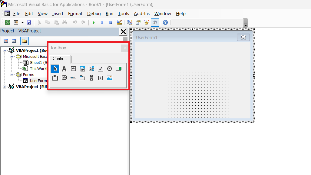Select the MultiPage control in the Toolbox
The height and width of the screenshot is (175, 311).
pyautogui.click(x=82, y=78)
